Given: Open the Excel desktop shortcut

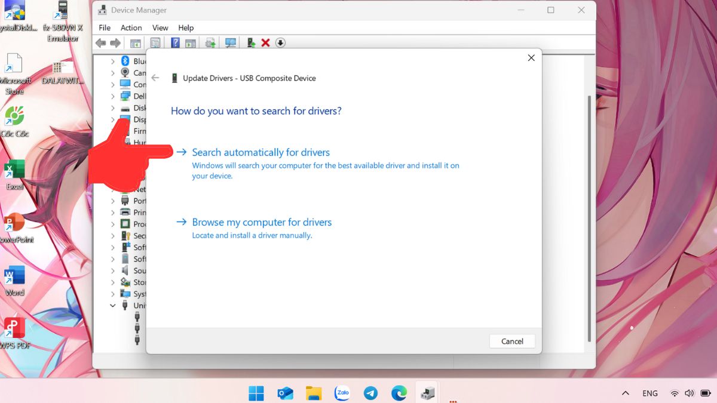Looking at the screenshot, I should pos(14,174).
